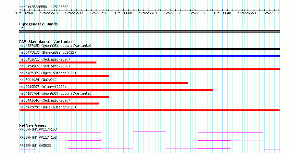Click the nsv5919597 (Almarri2020) label
289x153 pixels.
[x=43, y=87]
